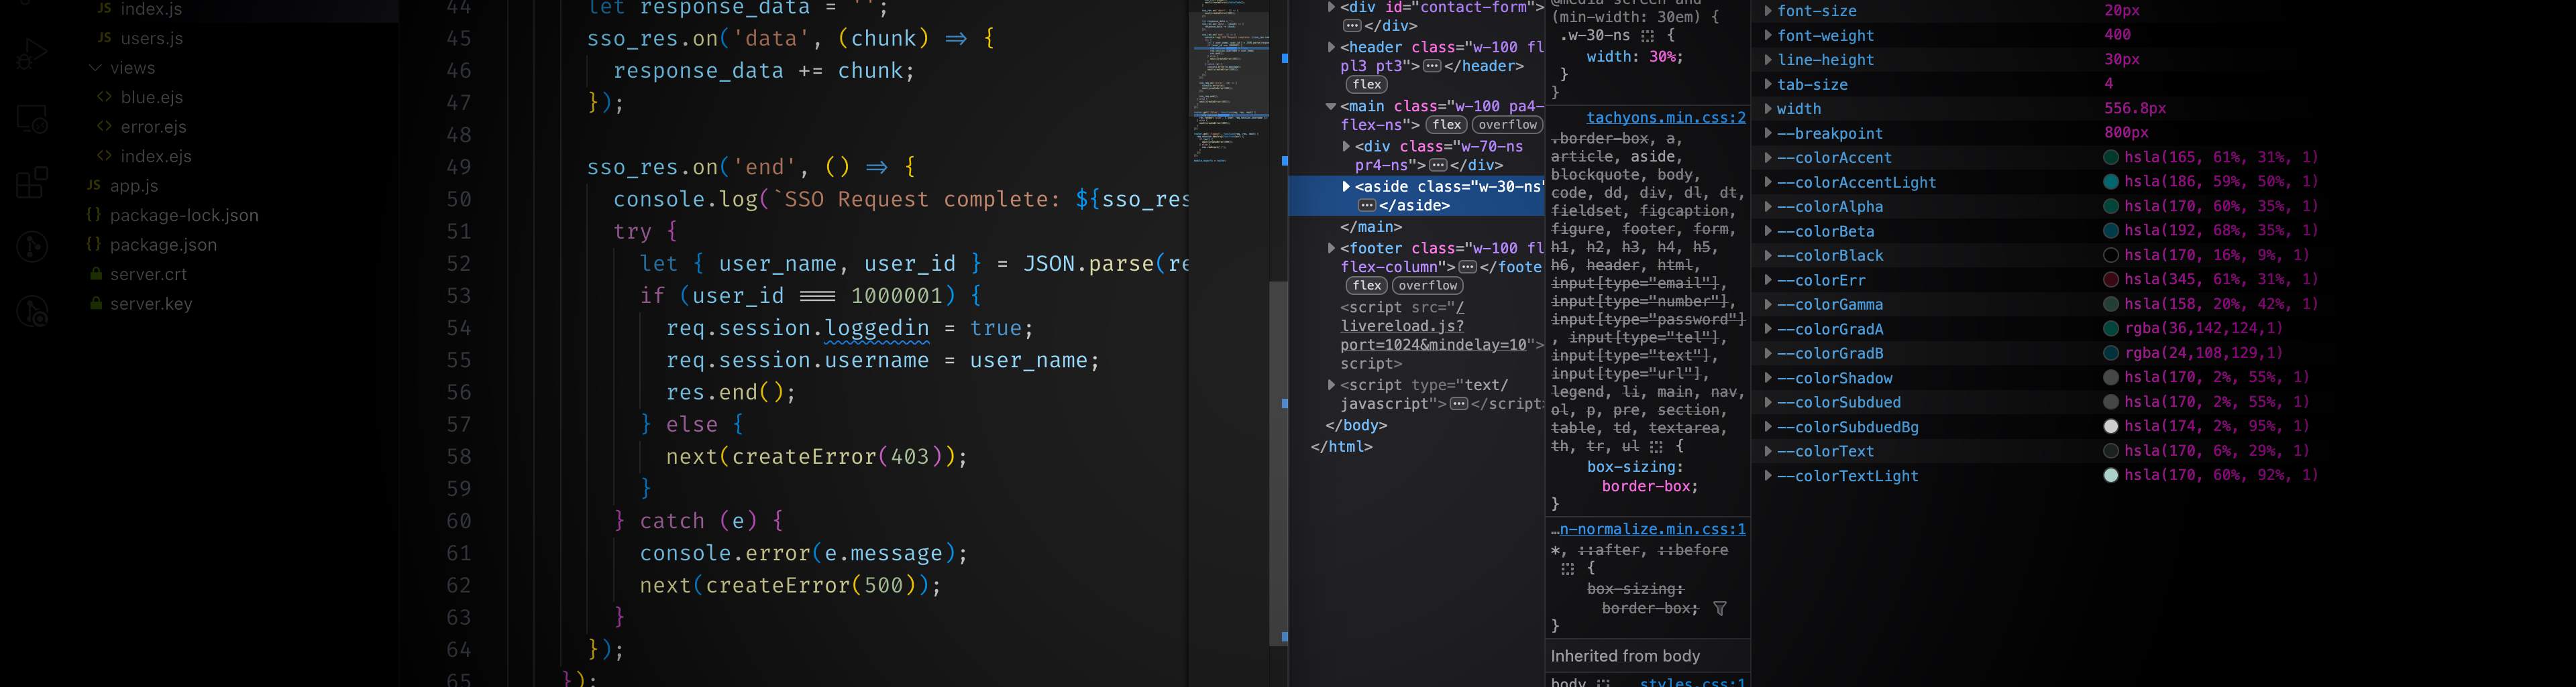Viewport: 2576px width, 687px height.
Task: Click the code icon next to blue.ejs
Action: pyautogui.click(x=104, y=97)
